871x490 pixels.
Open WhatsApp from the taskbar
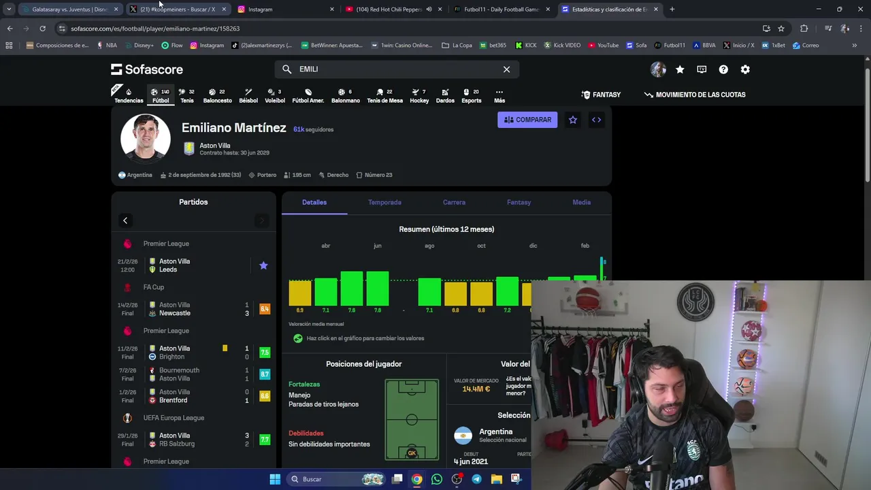pyautogui.click(x=437, y=479)
